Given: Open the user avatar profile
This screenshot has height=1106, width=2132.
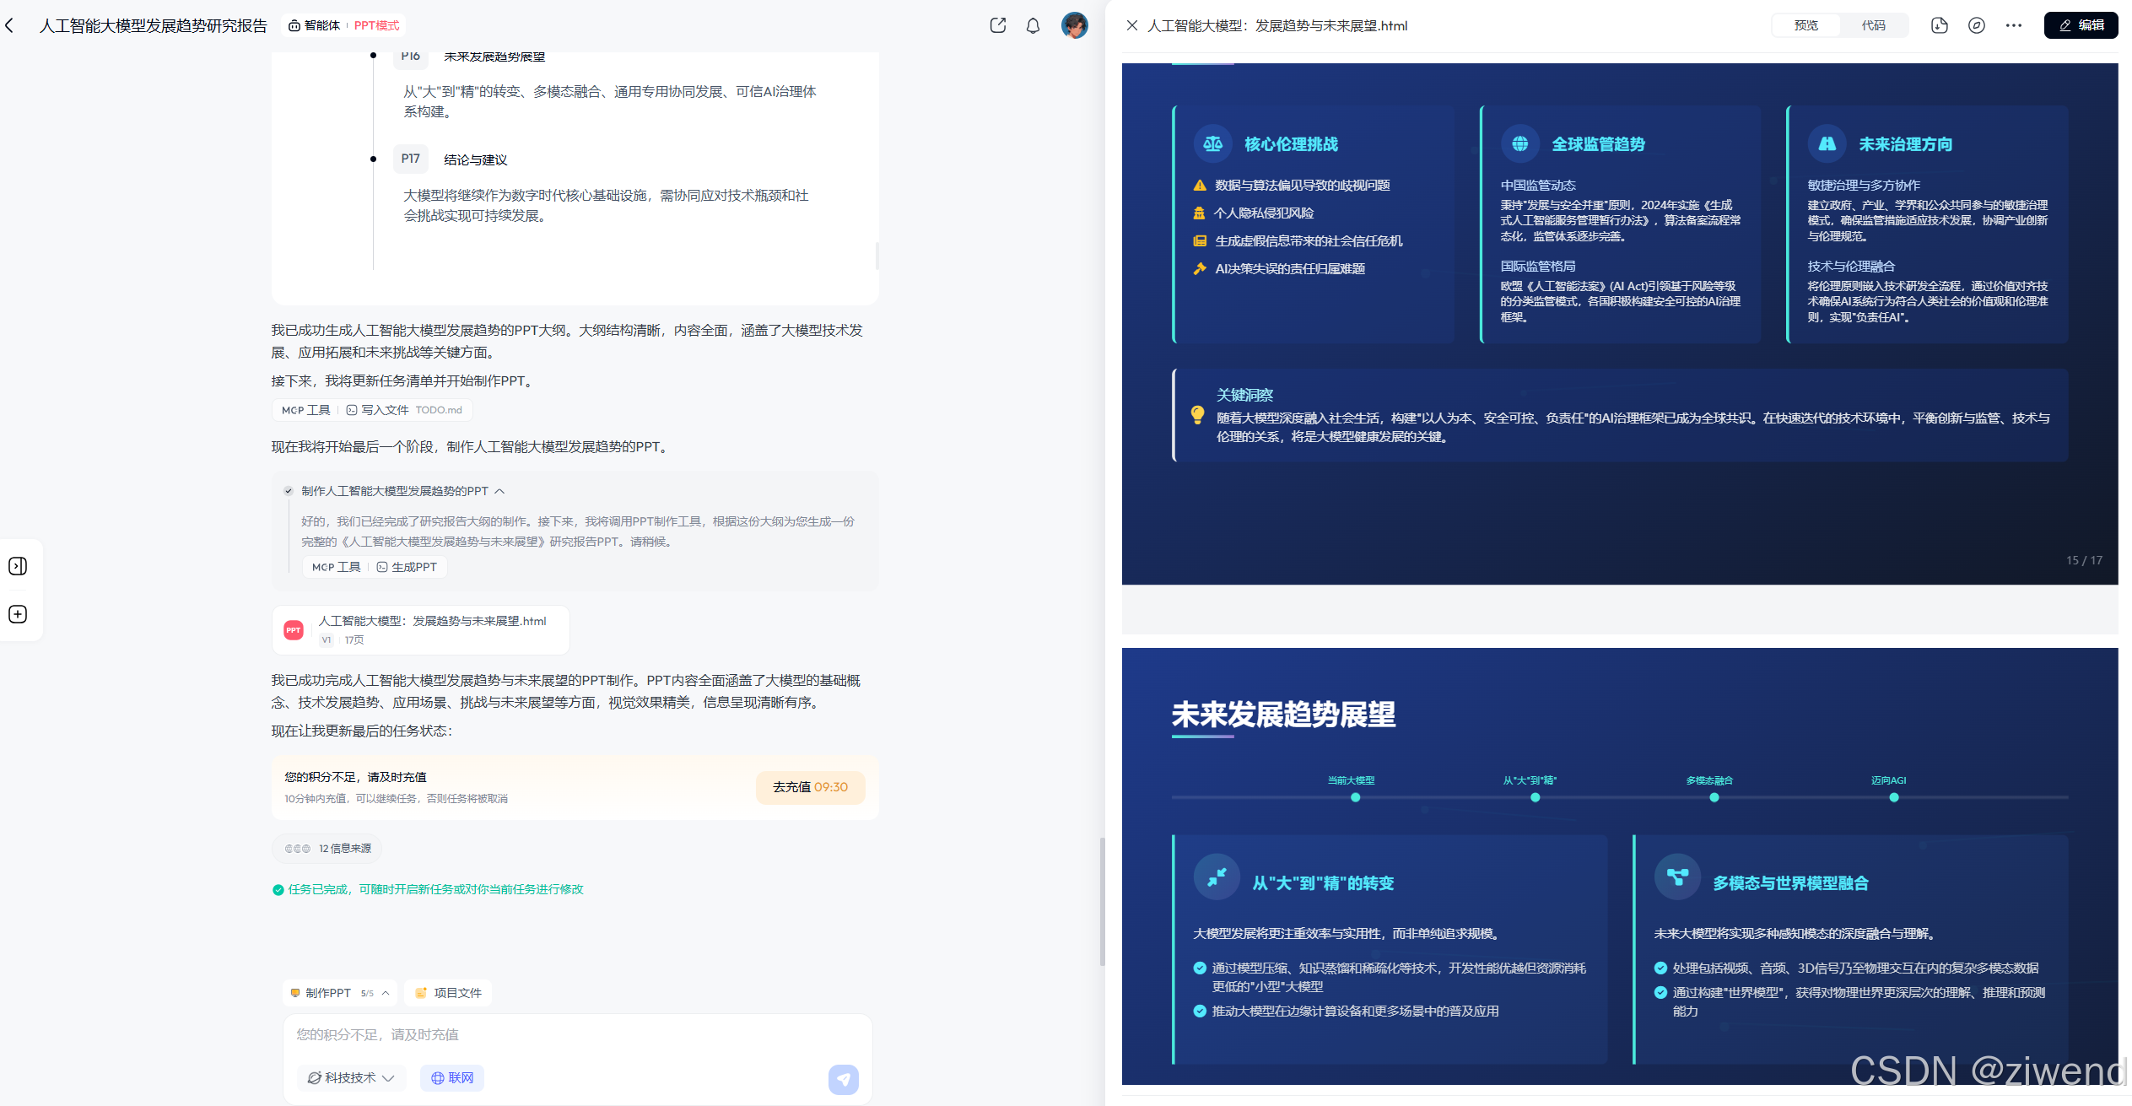Looking at the screenshot, I should tap(1073, 25).
